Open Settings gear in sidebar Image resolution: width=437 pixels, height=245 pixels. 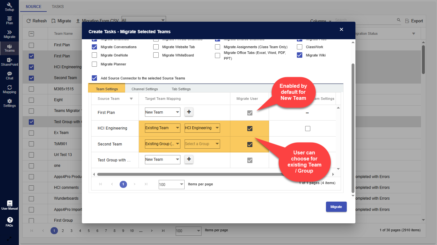click(x=10, y=103)
